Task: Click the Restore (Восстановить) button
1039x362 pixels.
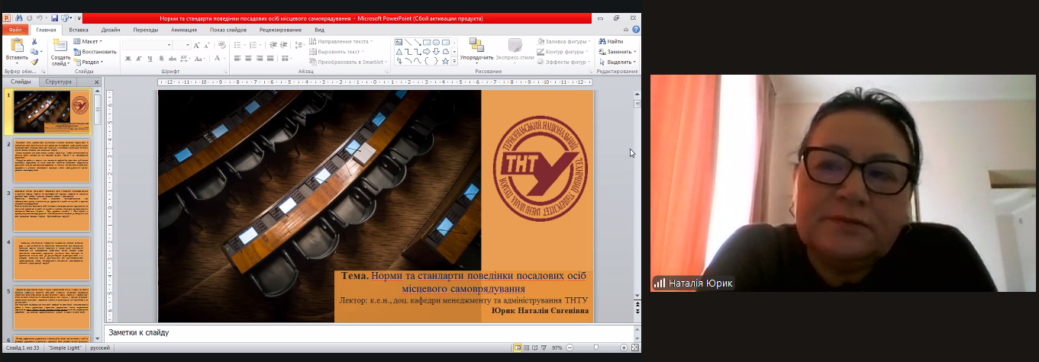Action: (95, 52)
